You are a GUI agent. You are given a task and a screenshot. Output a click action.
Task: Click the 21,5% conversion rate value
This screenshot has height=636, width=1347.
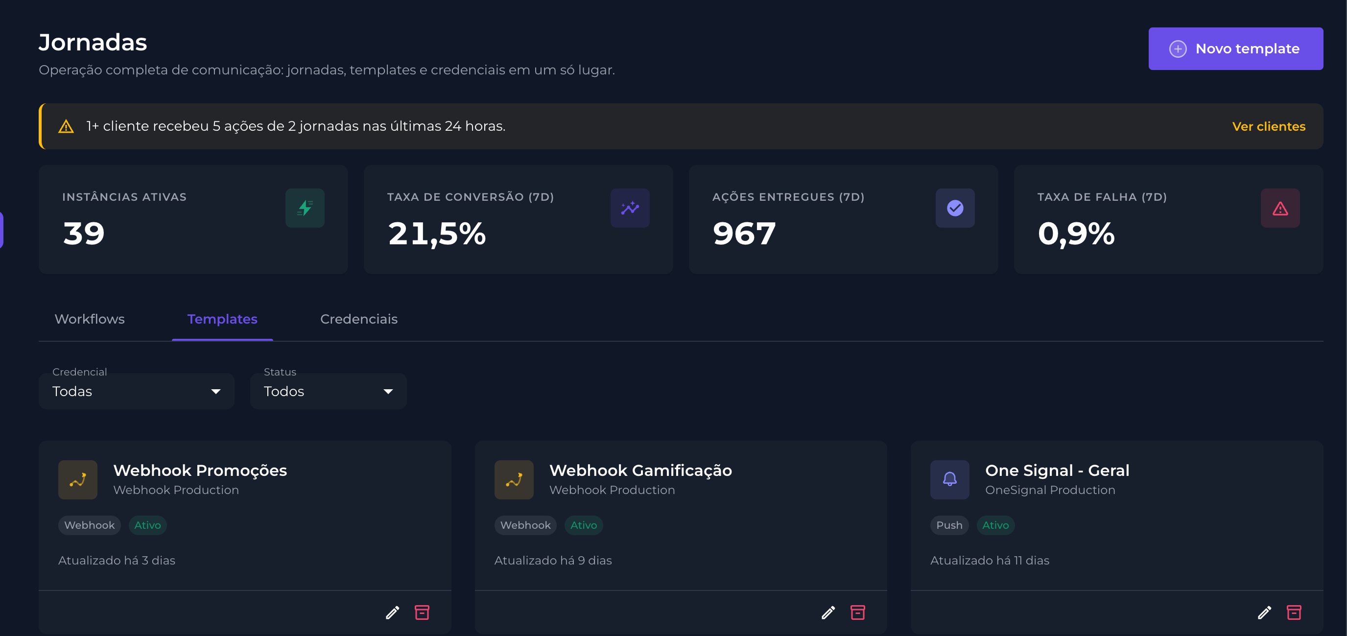click(437, 233)
